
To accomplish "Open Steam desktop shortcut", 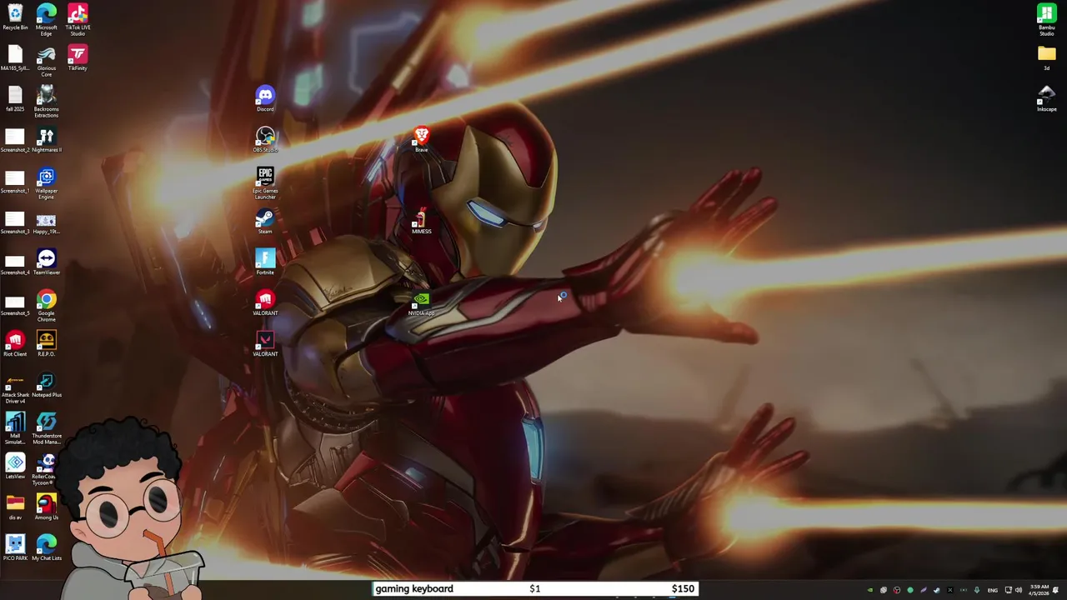I will click(x=265, y=221).
